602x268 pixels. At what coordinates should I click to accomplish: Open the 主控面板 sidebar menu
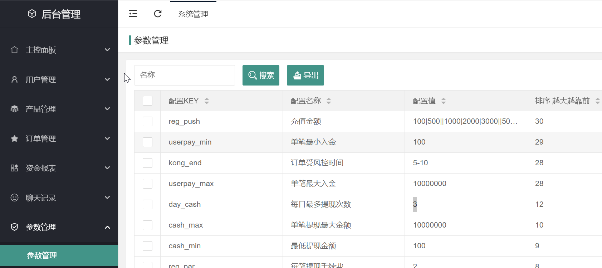point(59,50)
